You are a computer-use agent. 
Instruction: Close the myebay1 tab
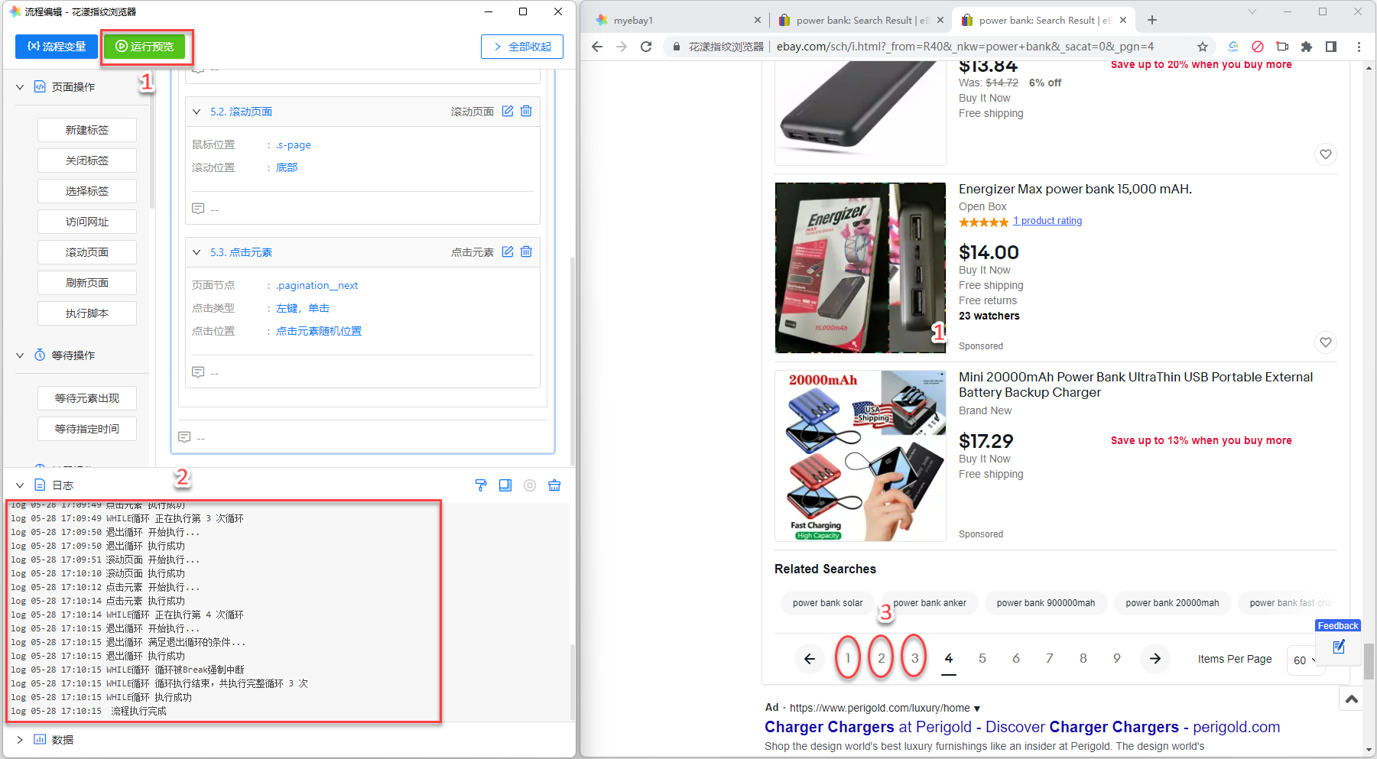point(757,21)
